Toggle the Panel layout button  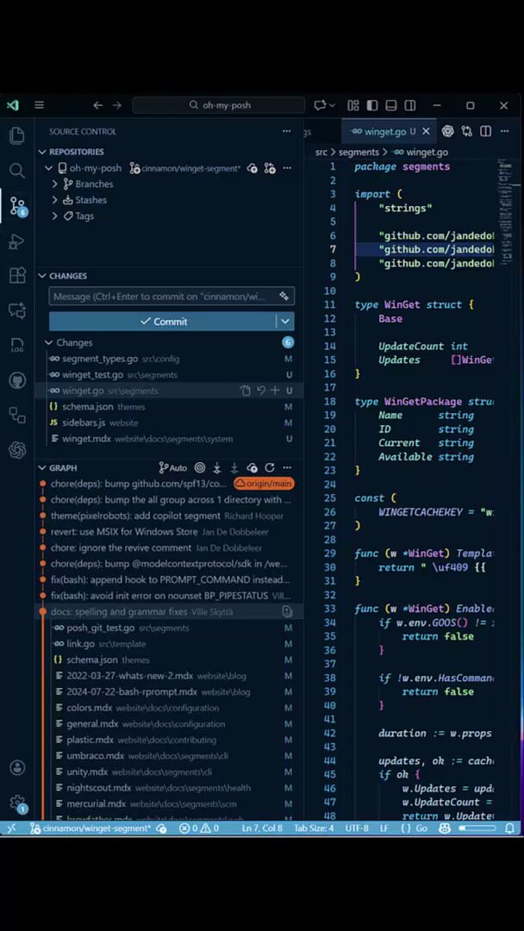coord(391,105)
